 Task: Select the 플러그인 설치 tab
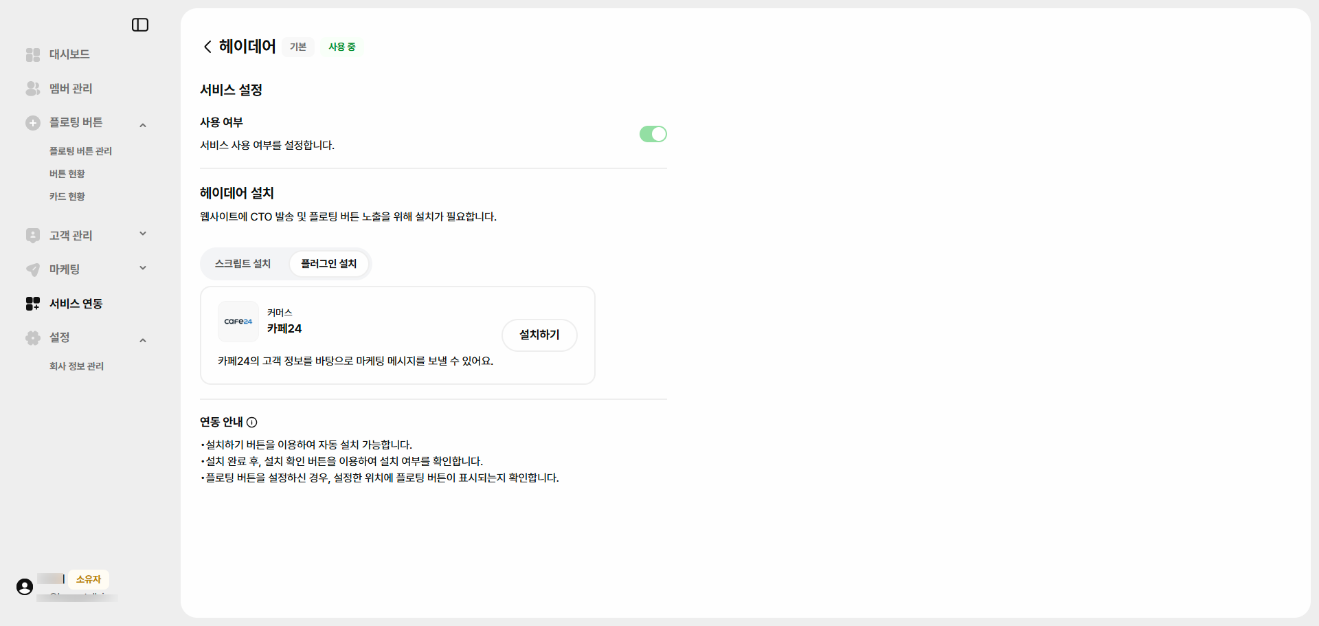click(329, 264)
